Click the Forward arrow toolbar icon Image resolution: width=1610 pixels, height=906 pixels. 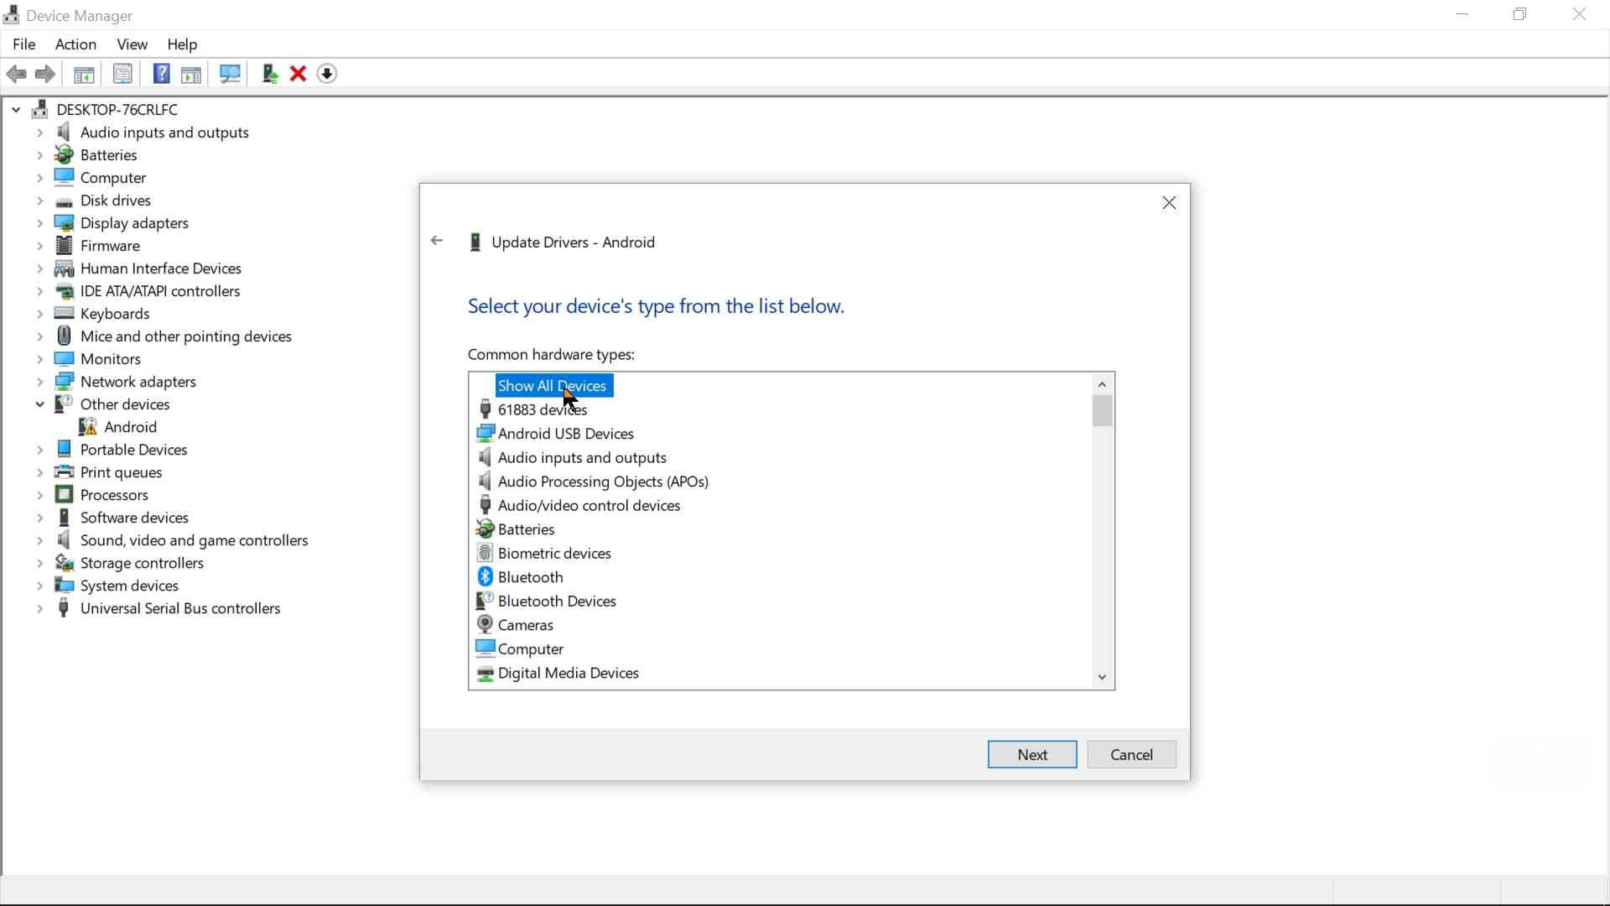tap(45, 74)
